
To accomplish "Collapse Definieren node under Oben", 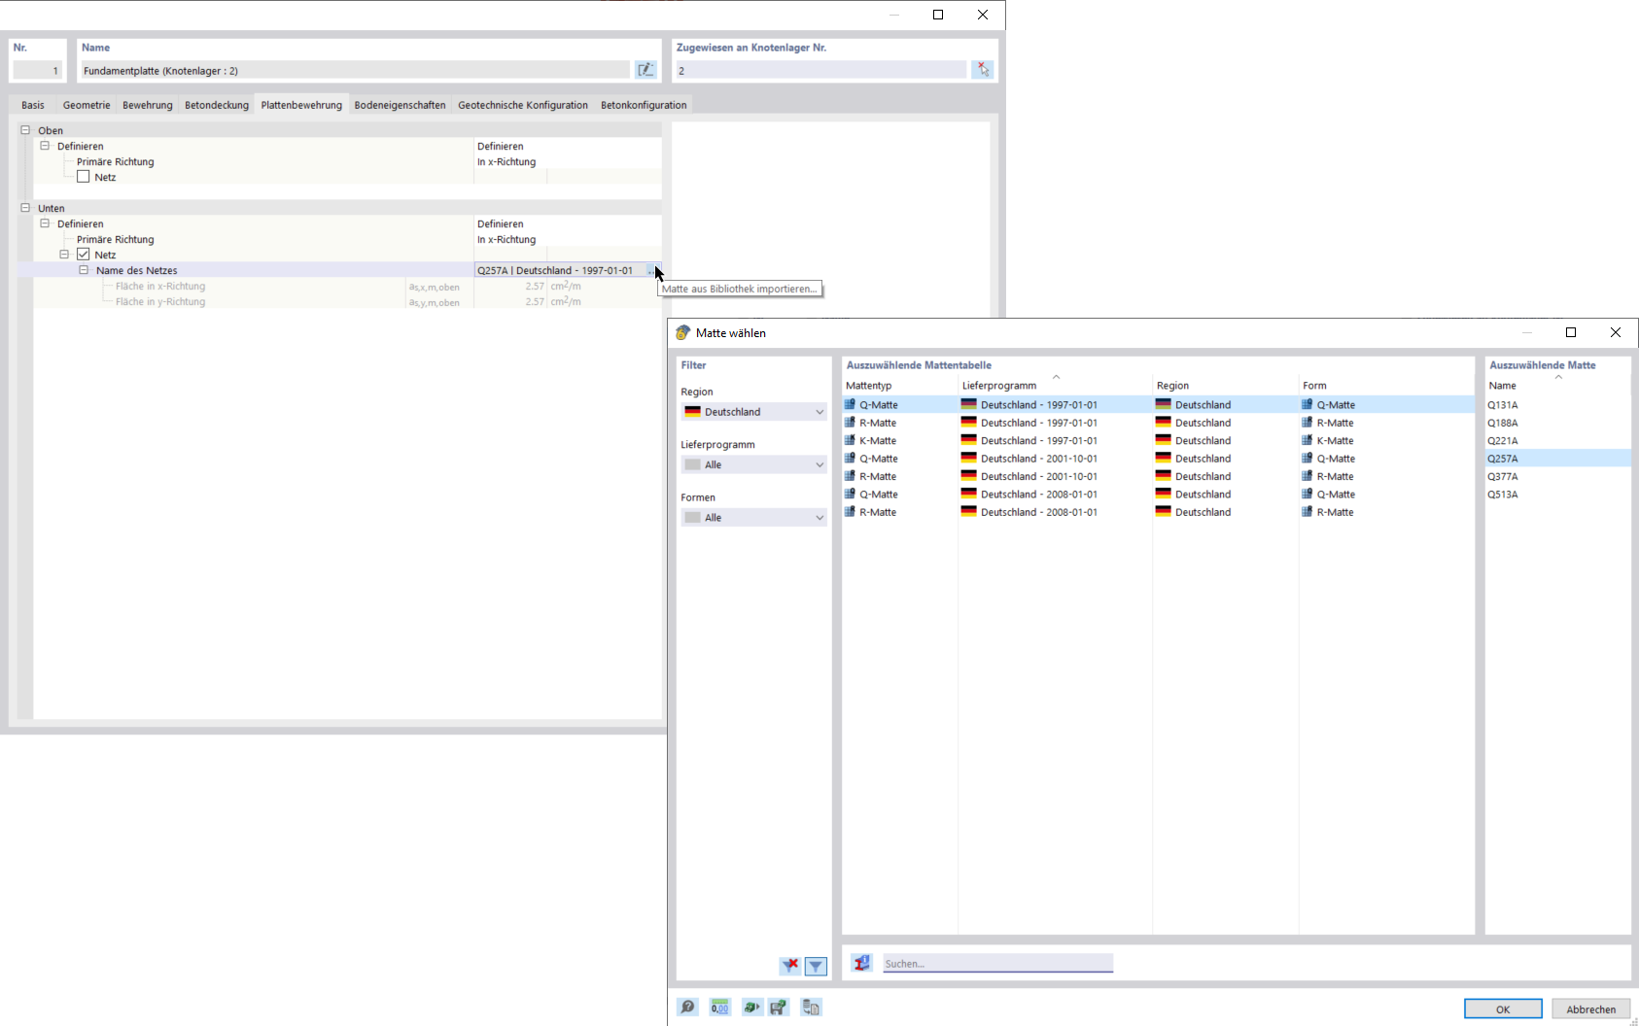I will tap(45, 146).
